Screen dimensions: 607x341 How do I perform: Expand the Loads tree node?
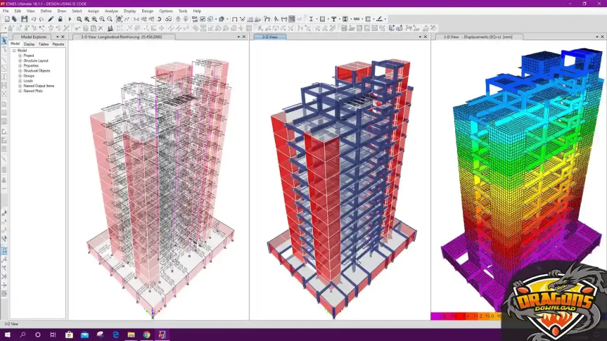pos(20,81)
